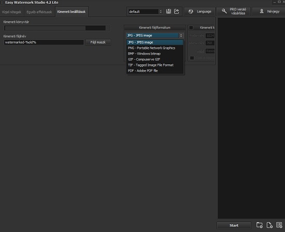The height and width of the screenshot is (232, 285).
Task: Pick PDF - Adobe PDF file option
Action: click(155, 71)
